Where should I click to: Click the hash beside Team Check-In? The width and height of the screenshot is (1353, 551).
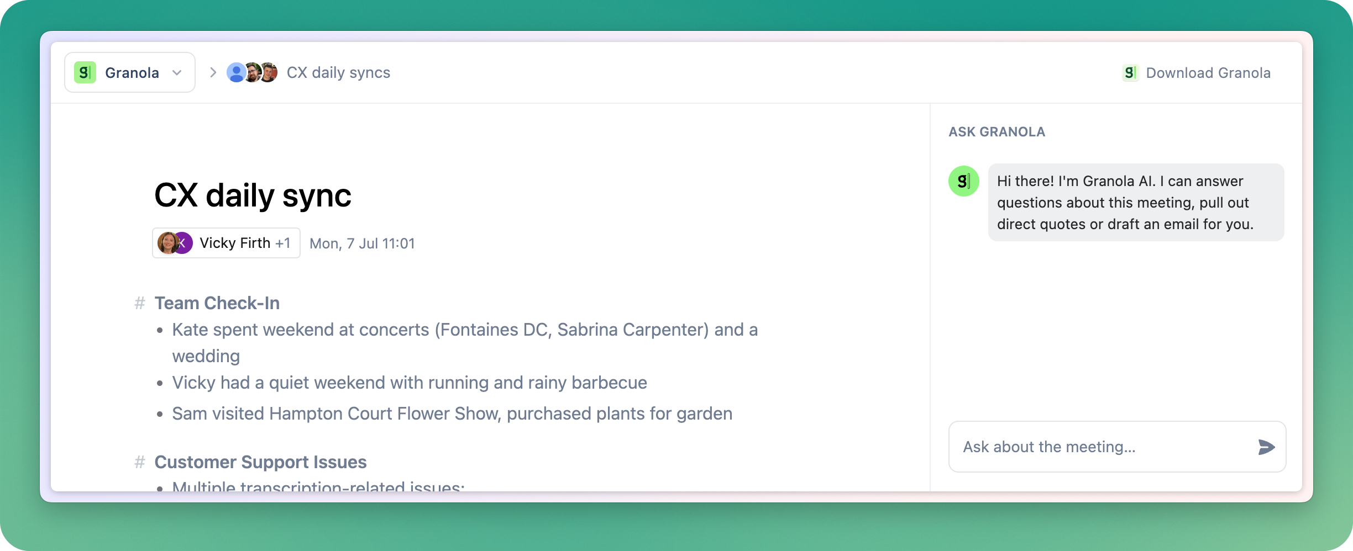tap(140, 303)
